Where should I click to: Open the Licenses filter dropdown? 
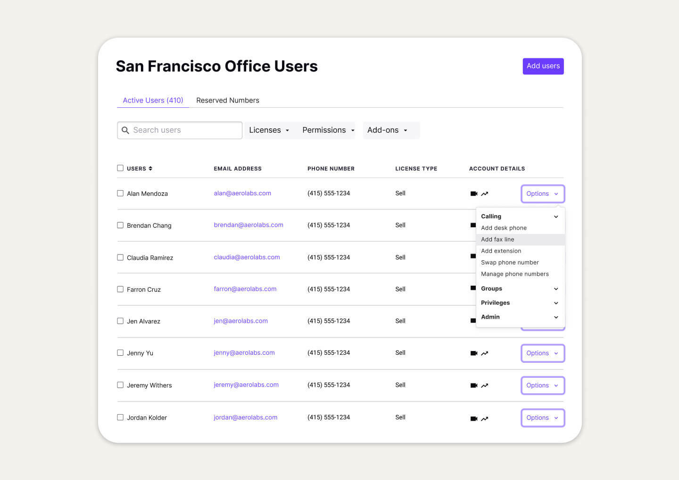click(x=269, y=130)
